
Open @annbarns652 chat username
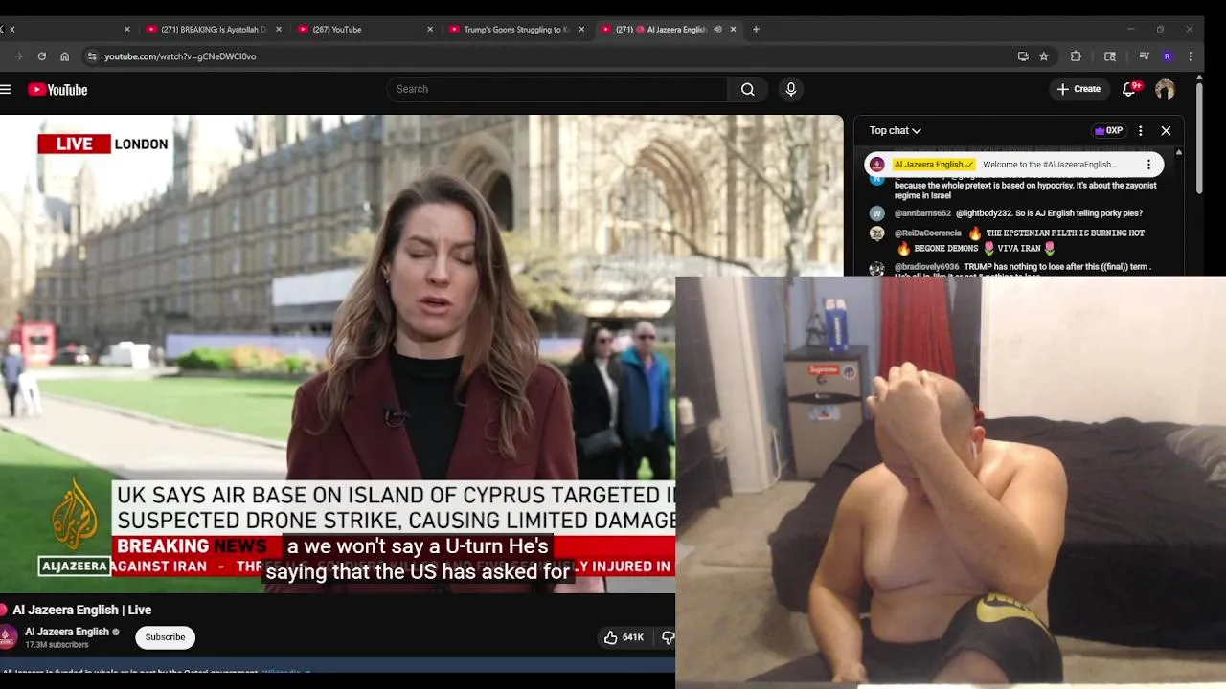(922, 213)
